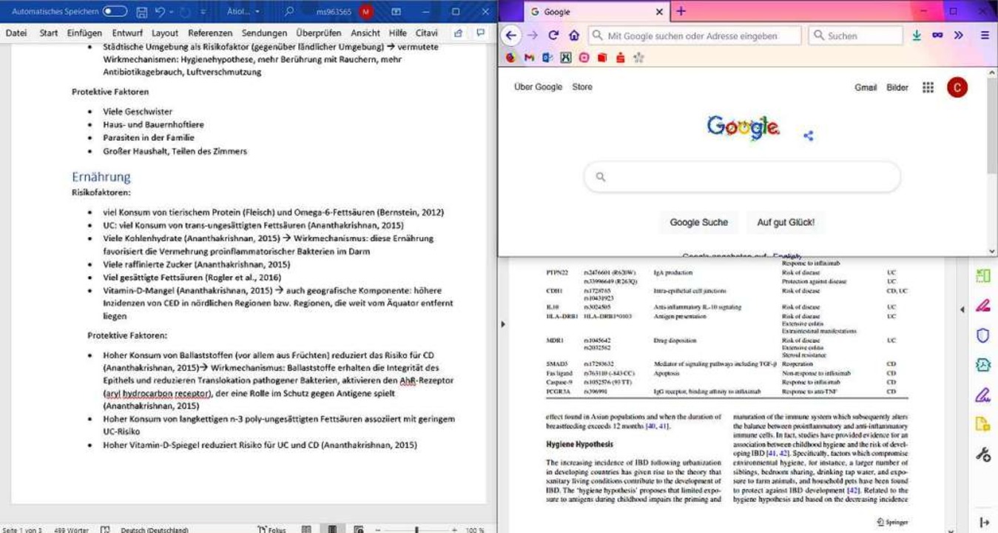Open the Überprüfen ribbon tab
The width and height of the screenshot is (998, 533).
pos(319,33)
